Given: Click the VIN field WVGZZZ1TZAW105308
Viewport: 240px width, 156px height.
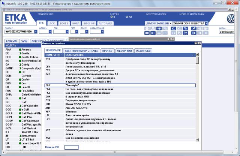Looking at the screenshot, I should 19,32.
